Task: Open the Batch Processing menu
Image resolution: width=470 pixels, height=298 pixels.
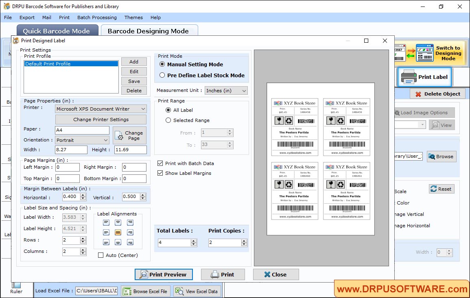Action: [97, 17]
